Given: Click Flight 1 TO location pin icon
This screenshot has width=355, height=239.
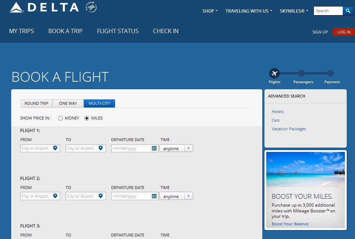Looking at the screenshot, I should pyautogui.click(x=101, y=148).
